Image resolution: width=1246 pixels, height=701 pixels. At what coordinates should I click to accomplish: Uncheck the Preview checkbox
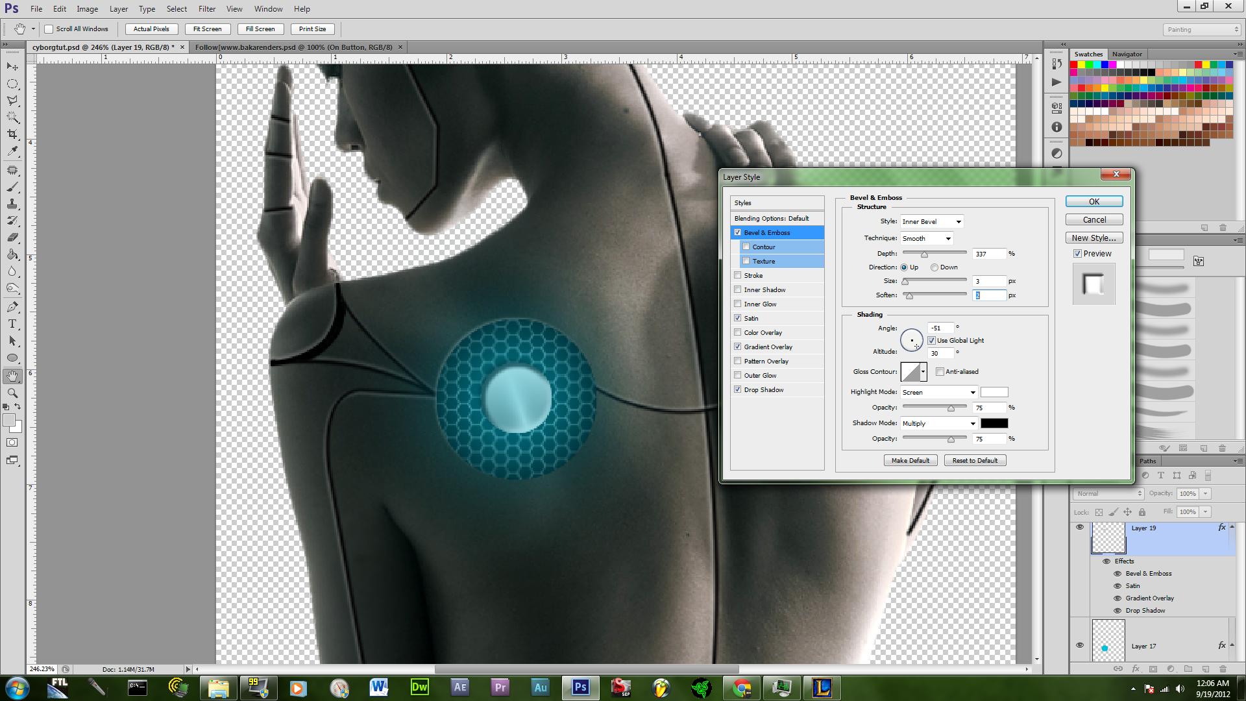(x=1077, y=254)
